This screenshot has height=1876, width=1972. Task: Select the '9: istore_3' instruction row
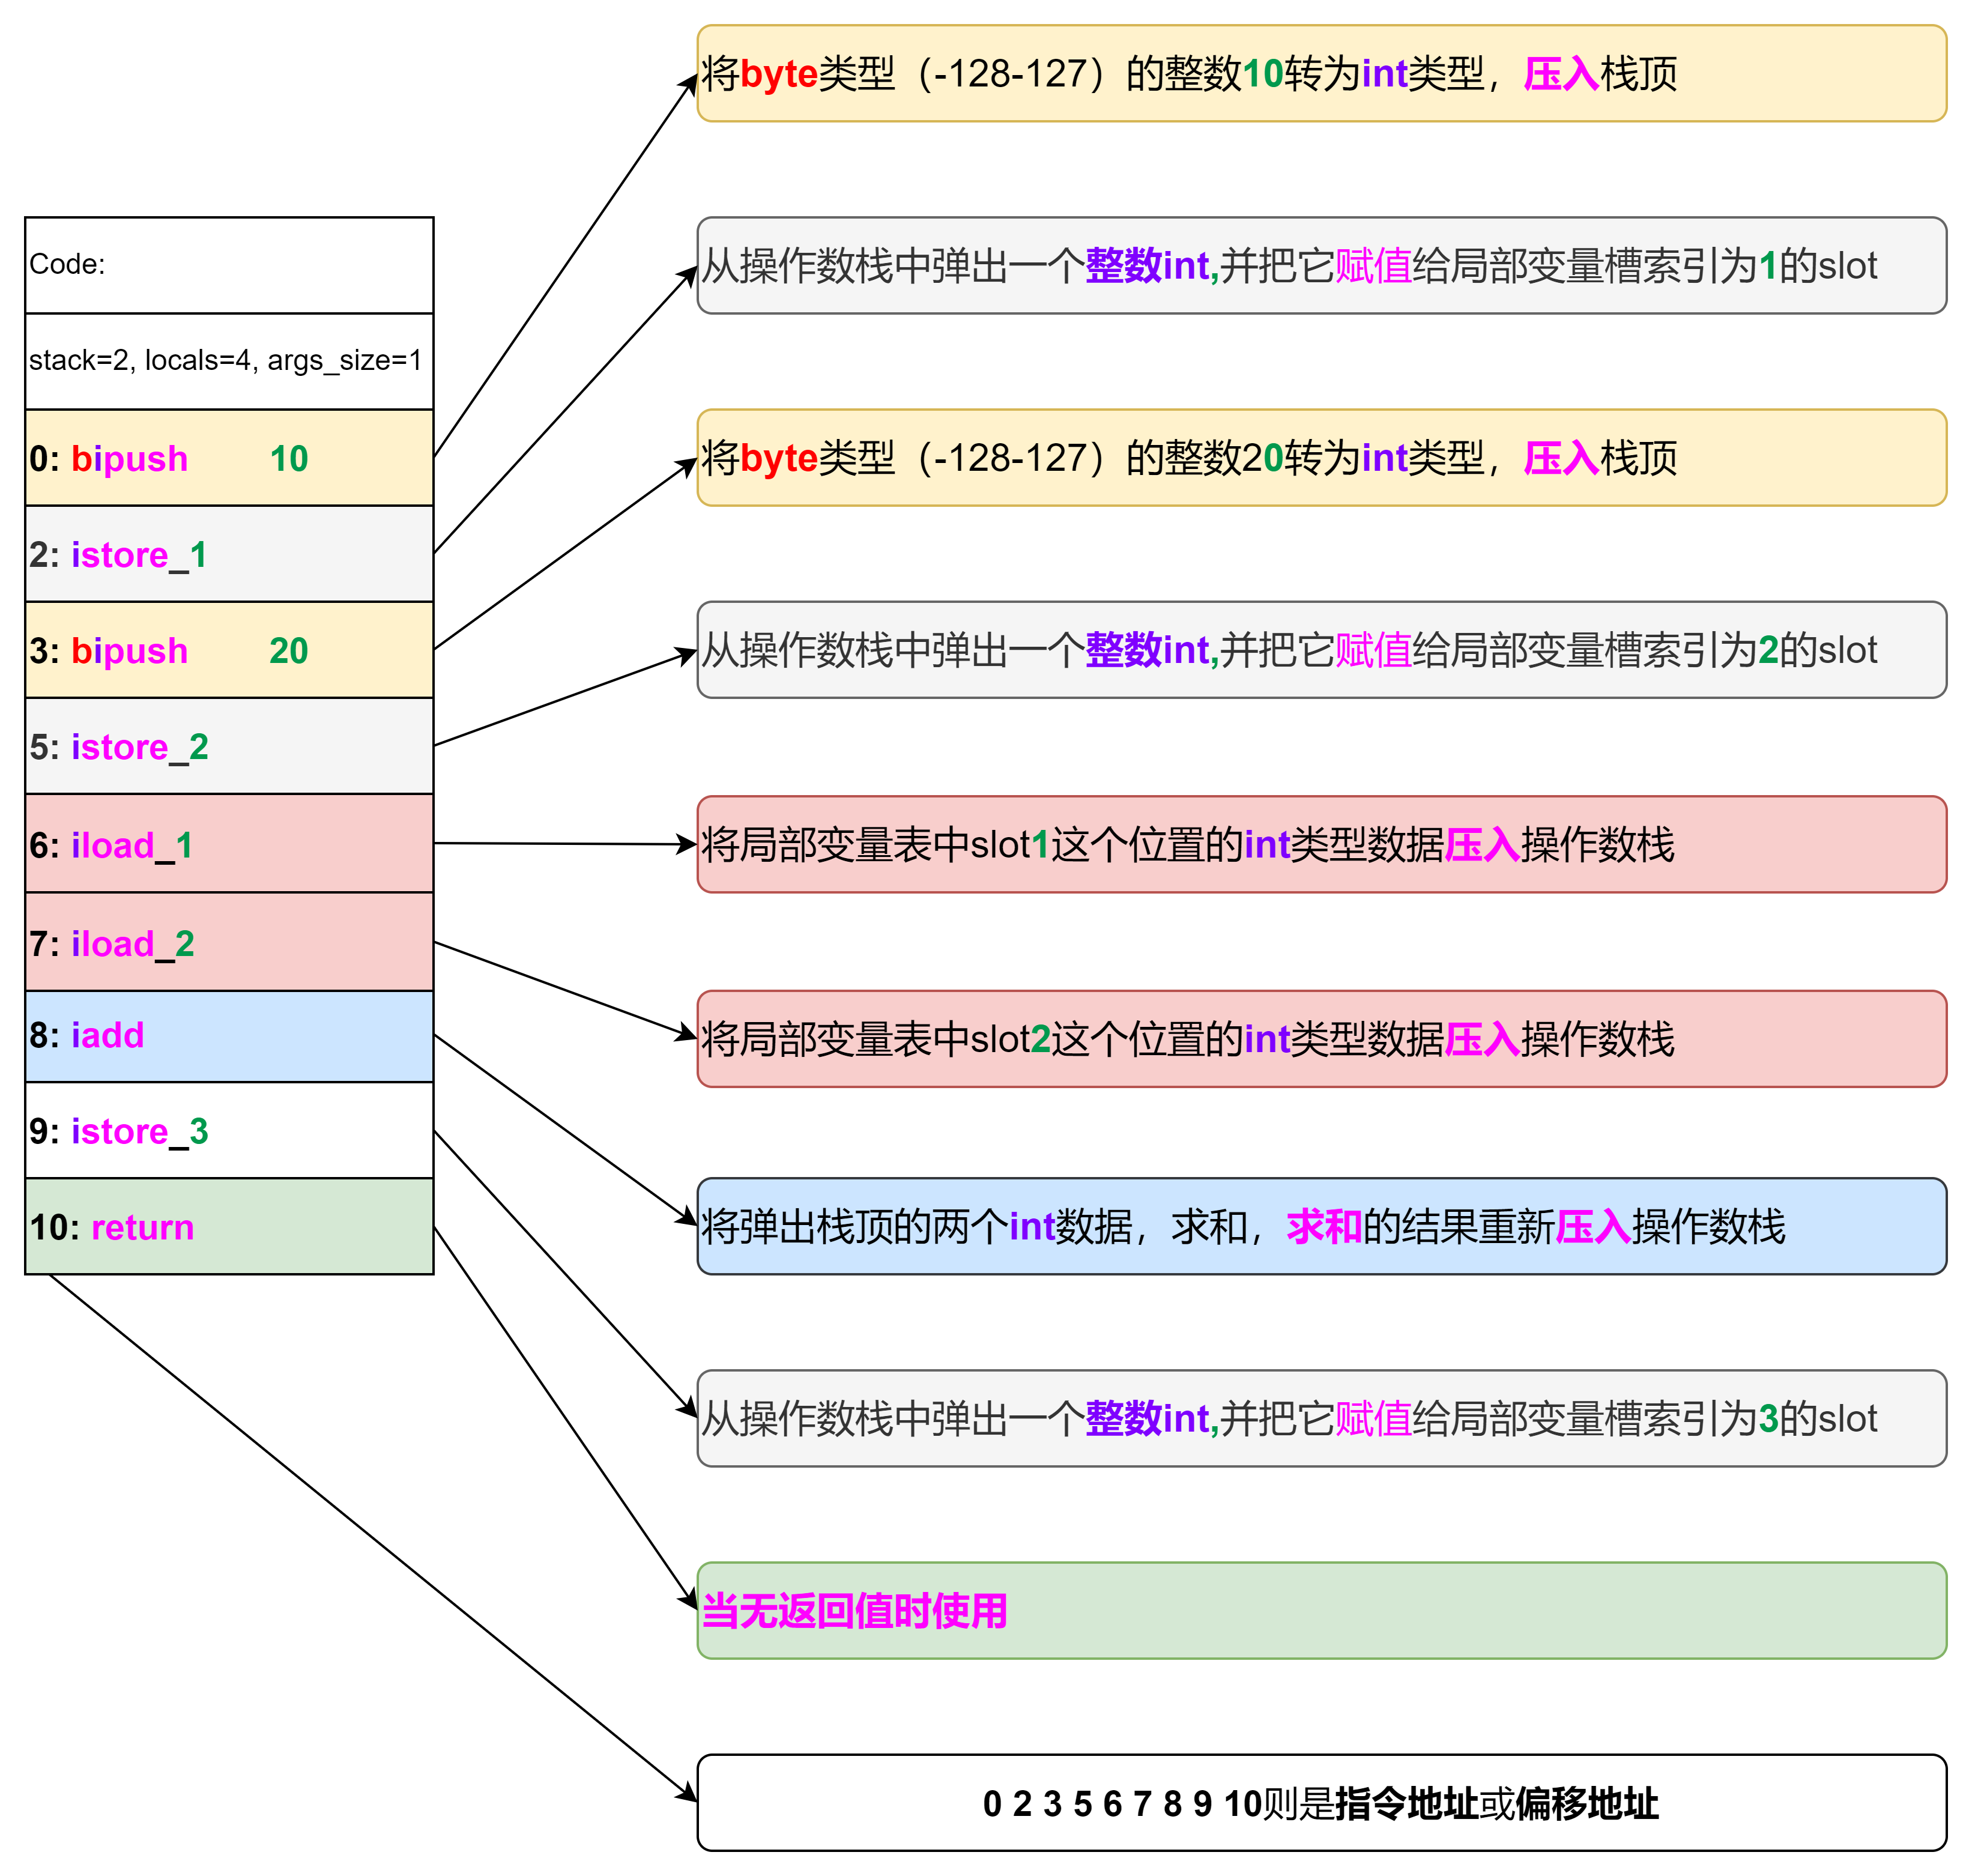click(229, 1131)
